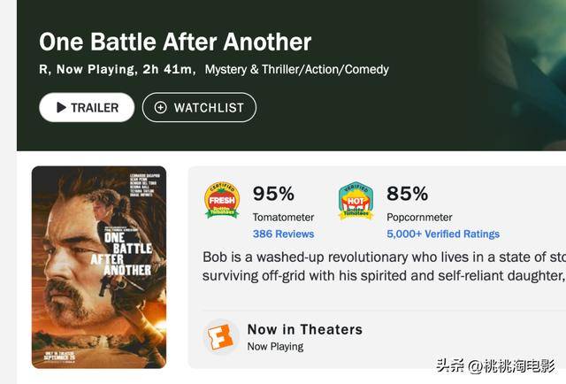Open the 386 Reviews link
Image resolution: width=566 pixels, height=384 pixels.
[283, 234]
